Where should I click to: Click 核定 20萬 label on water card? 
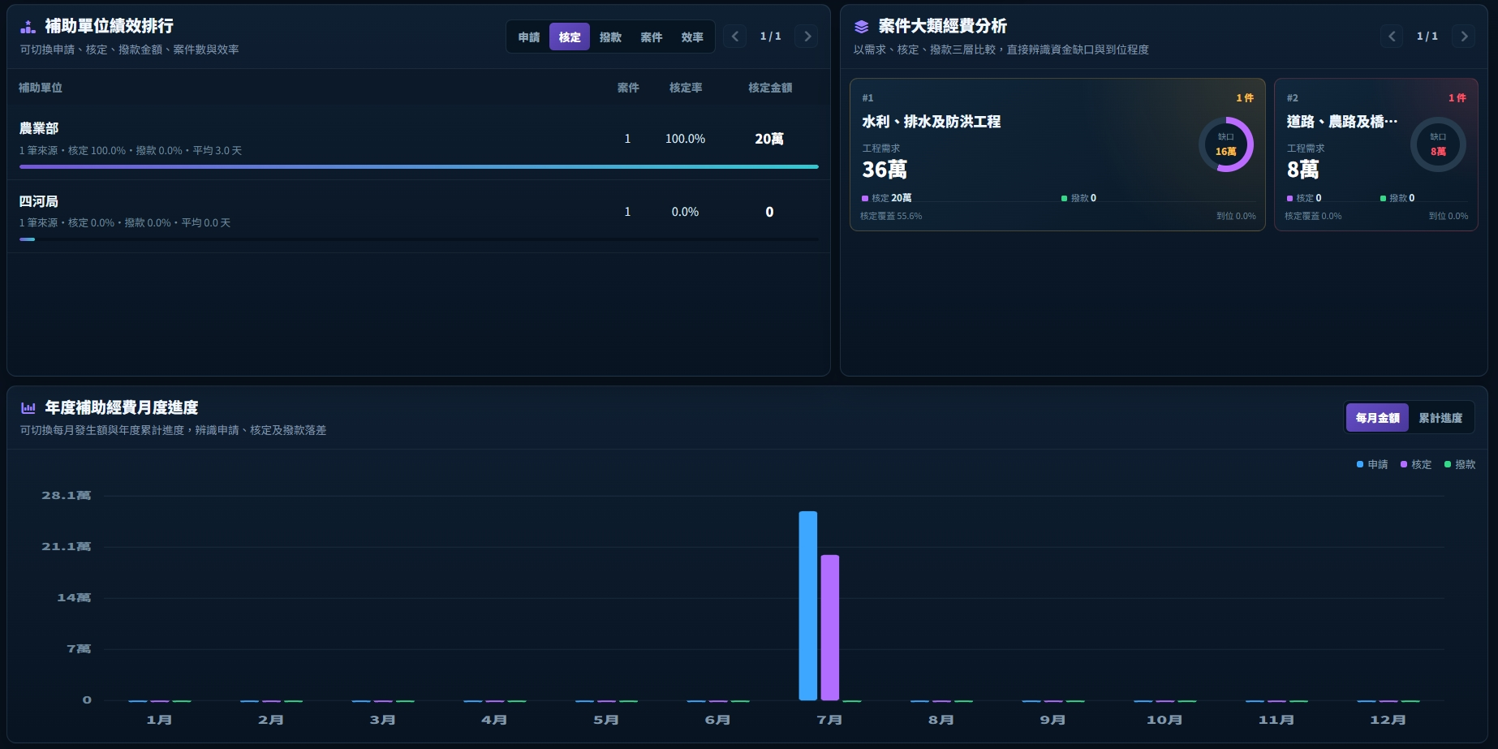[887, 198]
